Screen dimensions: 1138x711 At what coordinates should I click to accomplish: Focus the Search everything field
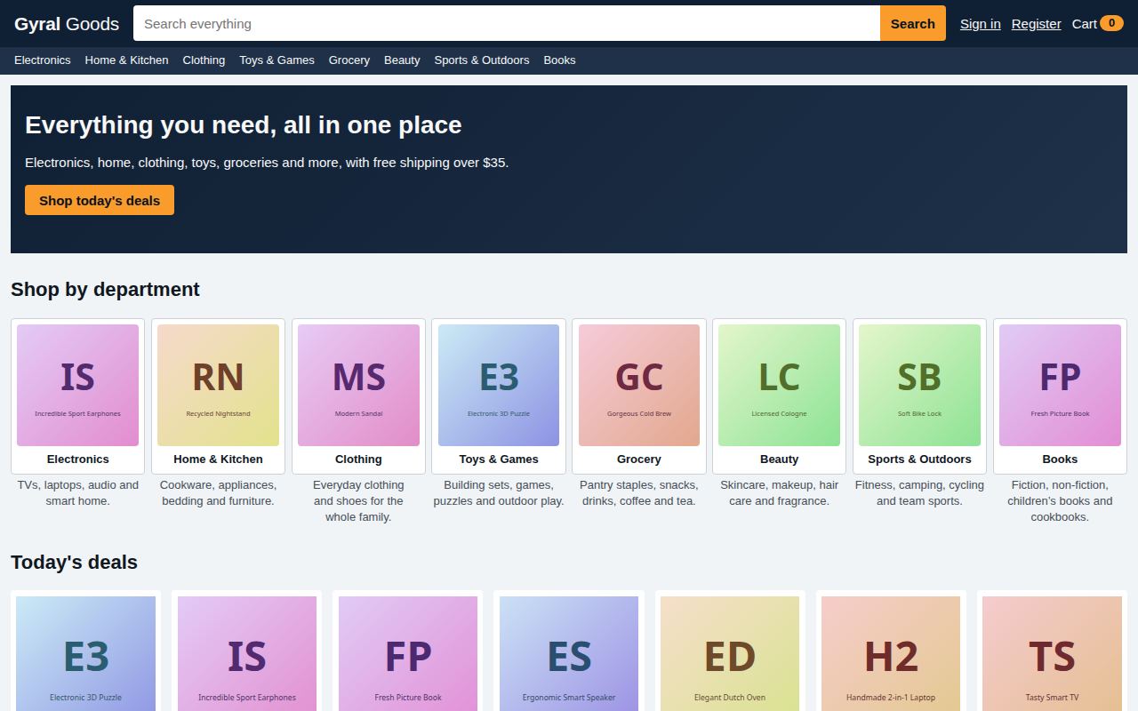507,24
